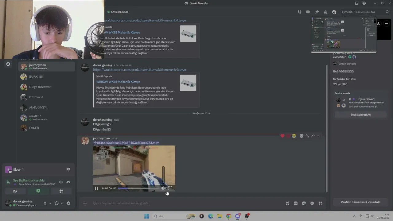Open the MAYONEZ direct message

tap(47, 107)
